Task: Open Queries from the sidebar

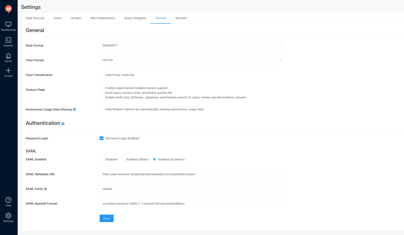Action: (8, 42)
